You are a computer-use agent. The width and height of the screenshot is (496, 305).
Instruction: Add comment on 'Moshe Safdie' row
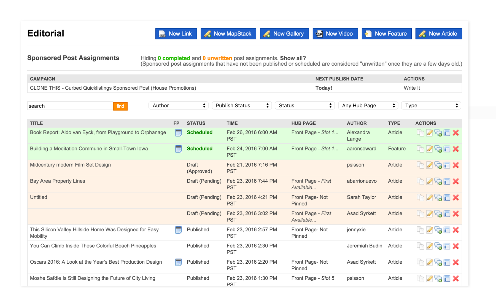pos(438,279)
